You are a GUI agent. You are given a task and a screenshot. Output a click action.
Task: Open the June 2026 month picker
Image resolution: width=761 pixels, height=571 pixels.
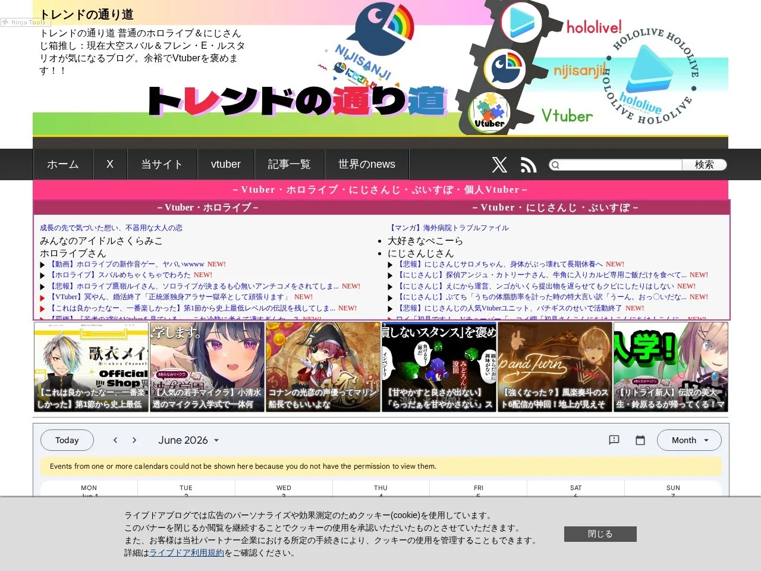coord(188,440)
